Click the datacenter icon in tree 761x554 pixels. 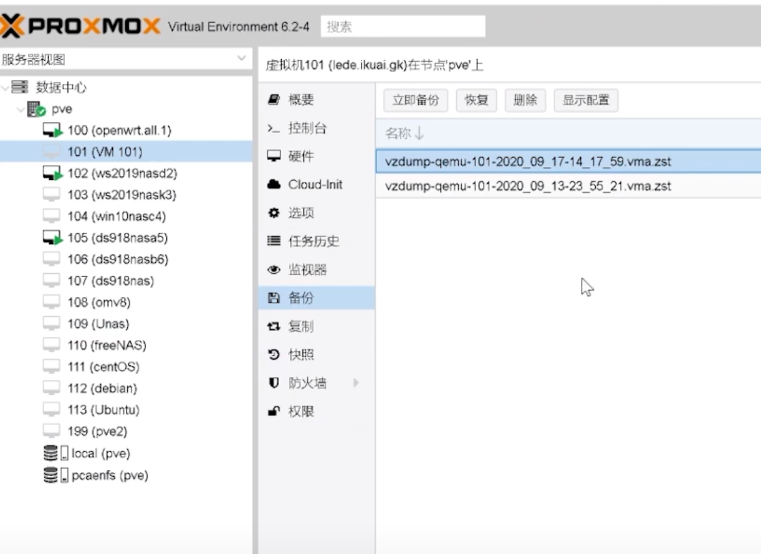(x=20, y=88)
